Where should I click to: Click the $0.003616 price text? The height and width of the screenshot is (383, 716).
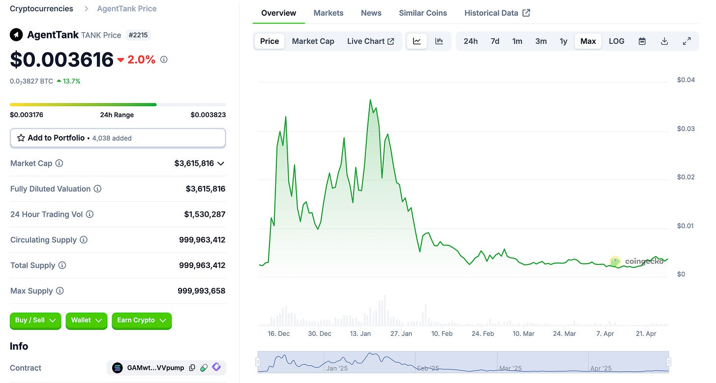point(62,59)
